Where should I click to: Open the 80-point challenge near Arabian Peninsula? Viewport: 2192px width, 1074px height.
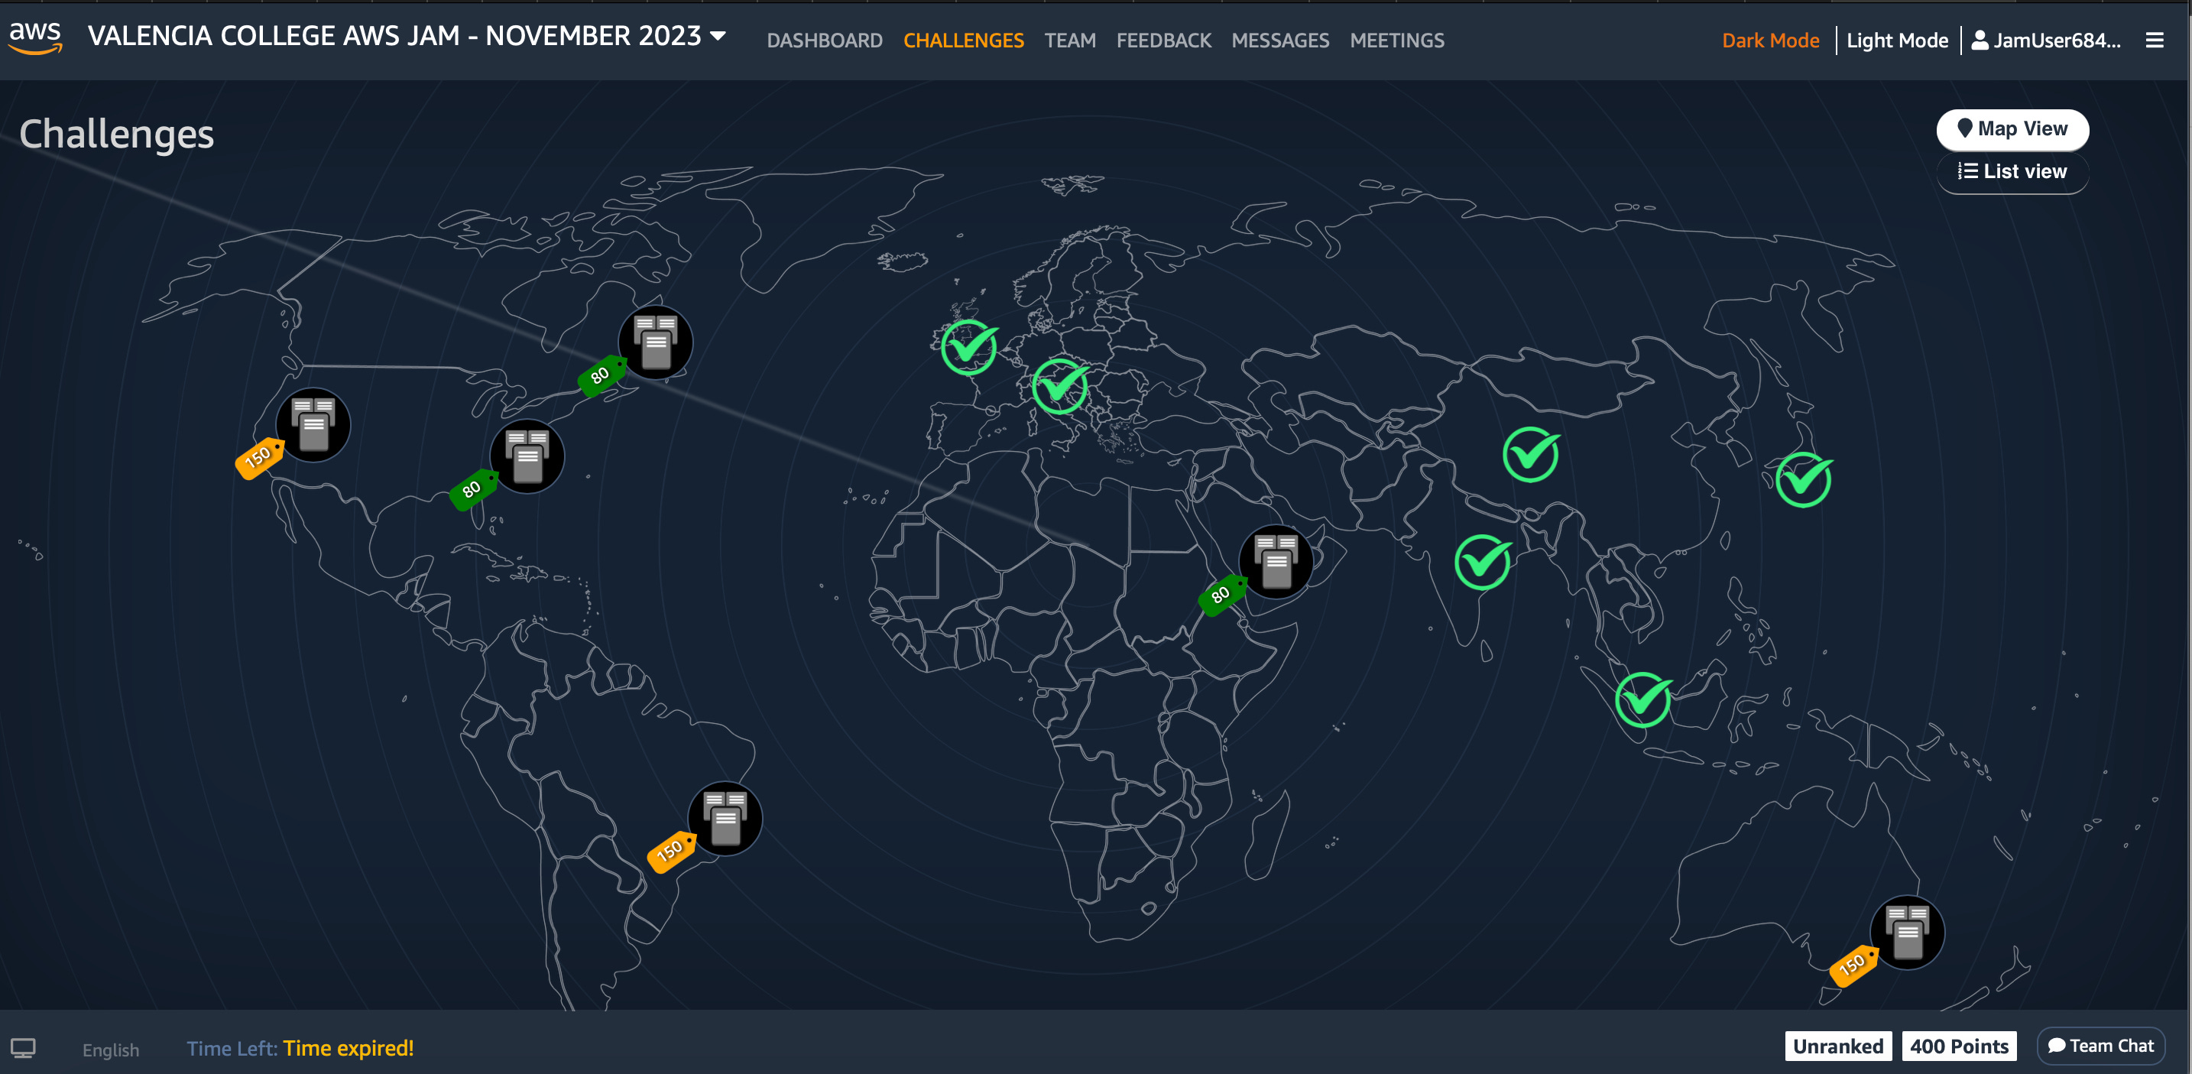1276,562
